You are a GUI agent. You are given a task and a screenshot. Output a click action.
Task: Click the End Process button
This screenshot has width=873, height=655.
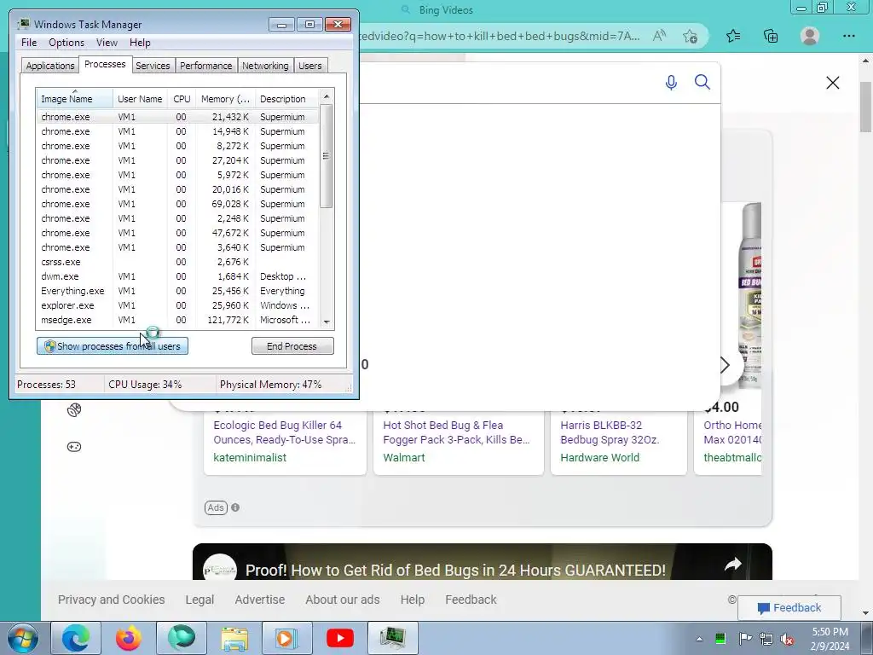292,346
